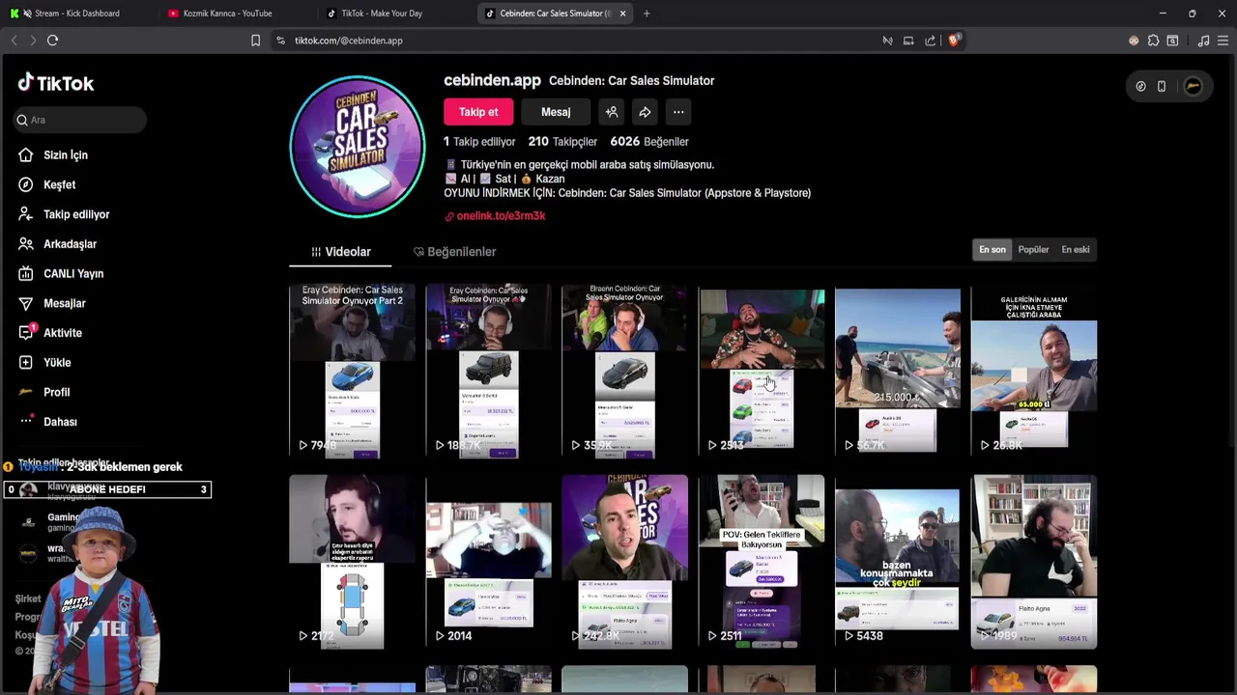Click the add-friend icon beside Mesaj

point(612,112)
